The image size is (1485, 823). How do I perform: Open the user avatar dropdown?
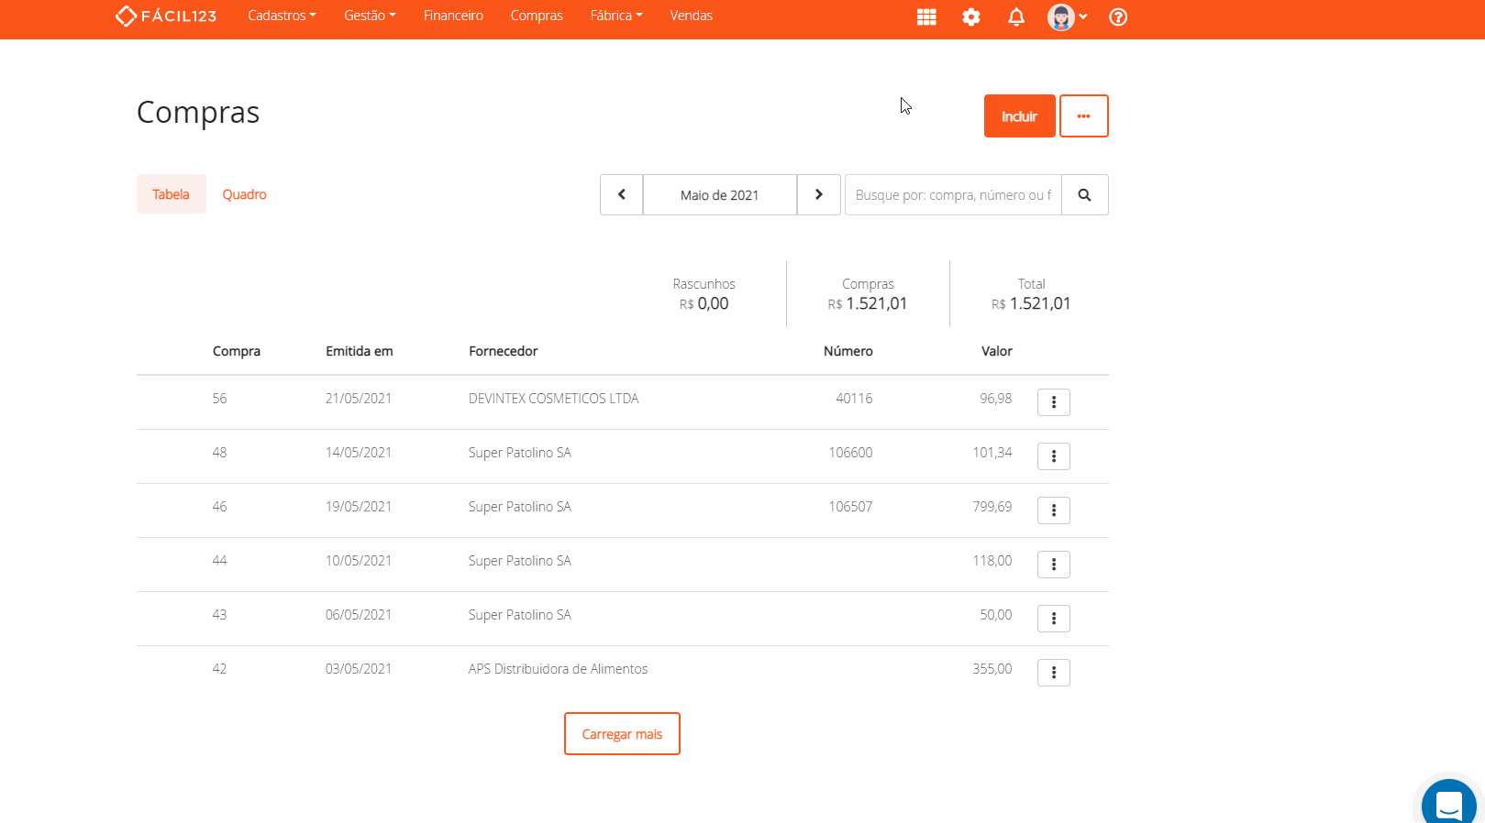tap(1067, 16)
